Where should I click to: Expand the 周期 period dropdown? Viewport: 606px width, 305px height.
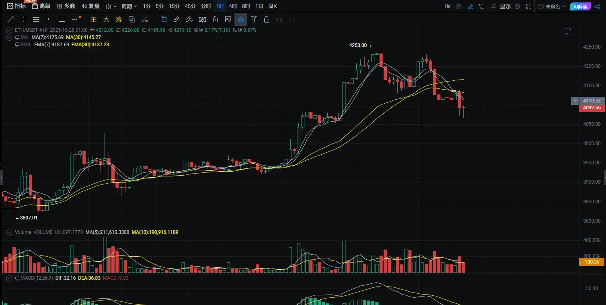click(x=129, y=6)
